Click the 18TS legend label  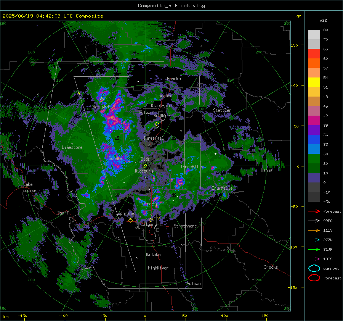click(x=328, y=259)
